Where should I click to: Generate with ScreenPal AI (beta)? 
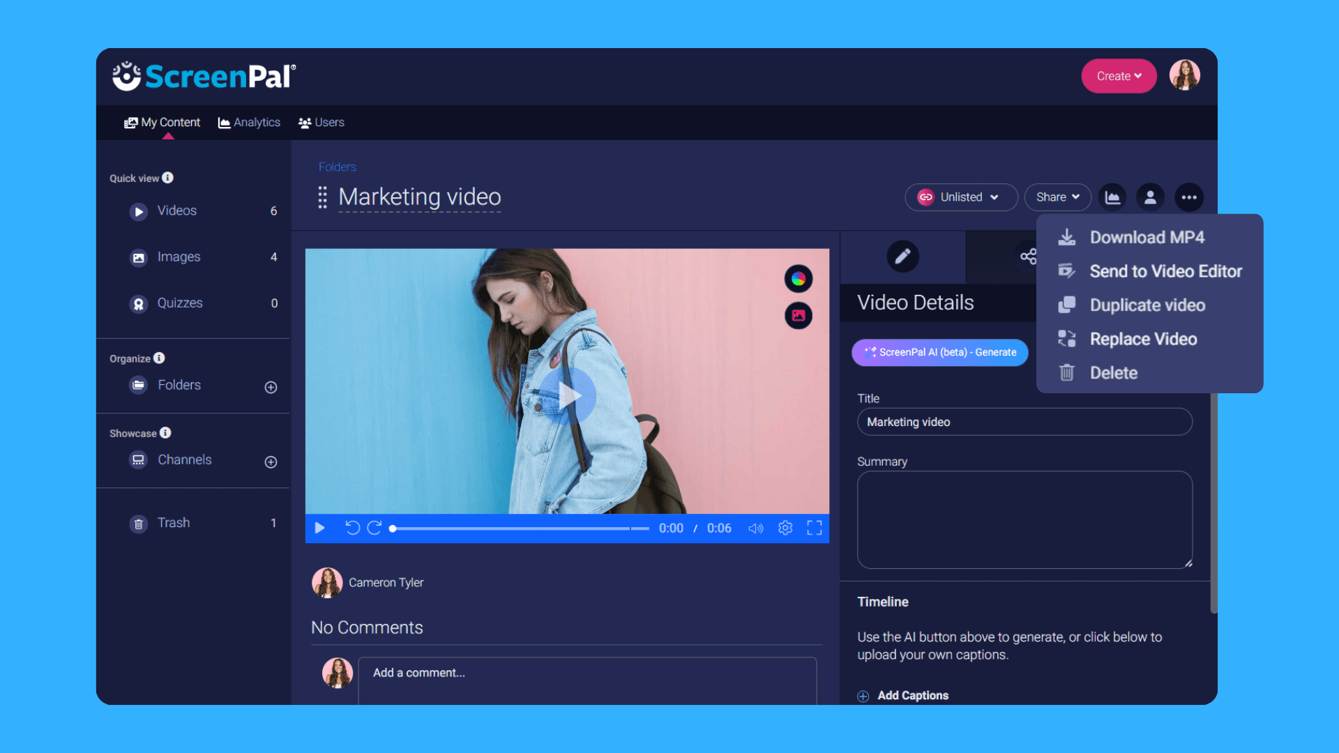tap(939, 353)
